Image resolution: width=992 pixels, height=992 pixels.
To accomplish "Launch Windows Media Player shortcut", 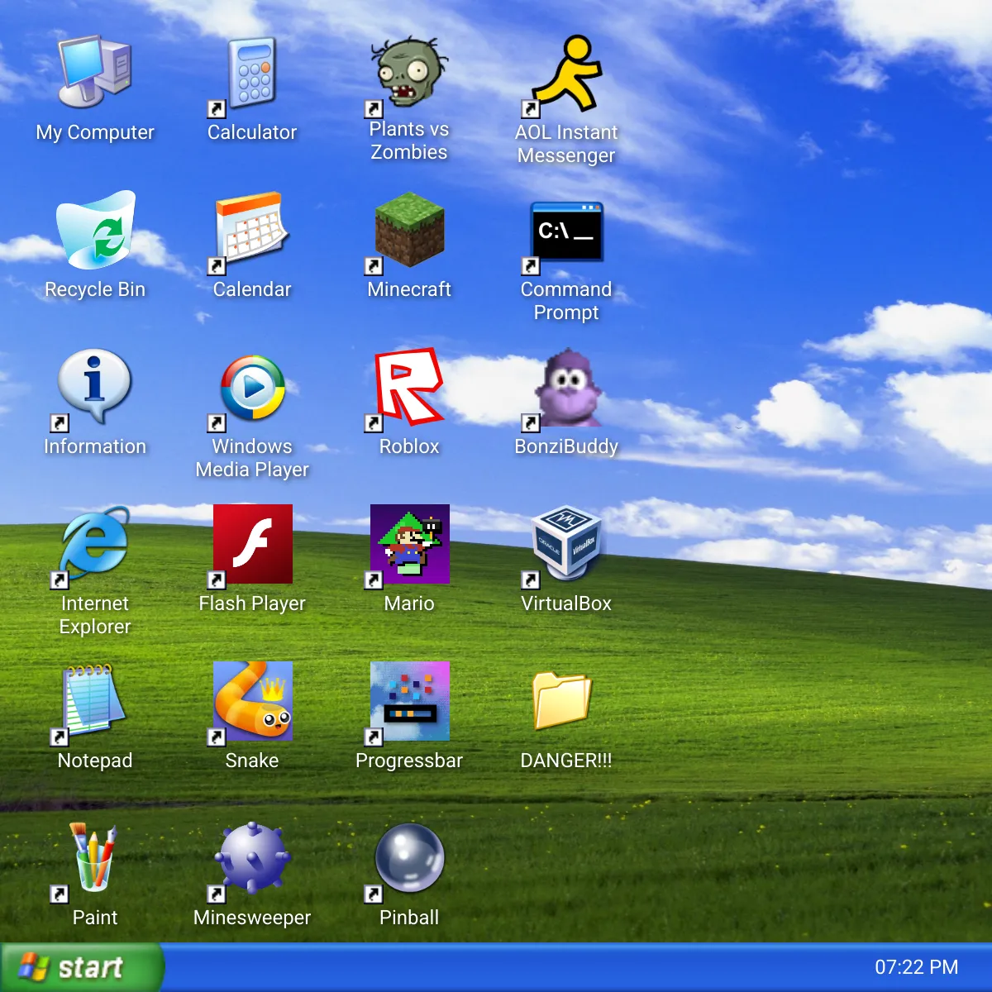I will [x=252, y=387].
